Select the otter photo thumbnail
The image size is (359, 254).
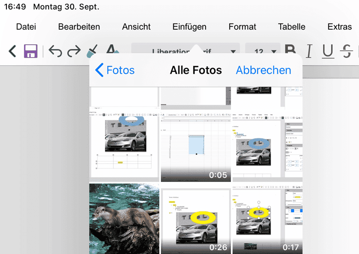coord(124,219)
